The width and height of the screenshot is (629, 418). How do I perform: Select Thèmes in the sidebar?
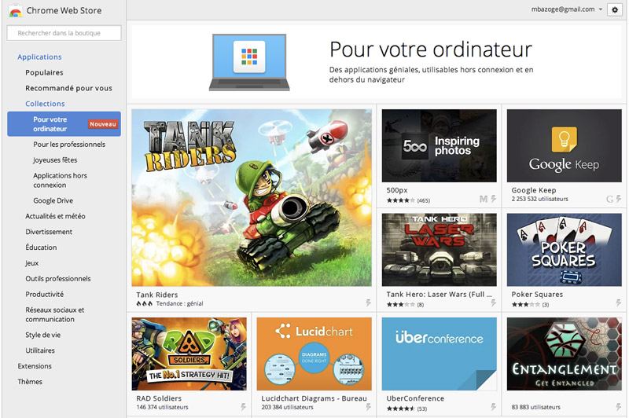tap(30, 382)
